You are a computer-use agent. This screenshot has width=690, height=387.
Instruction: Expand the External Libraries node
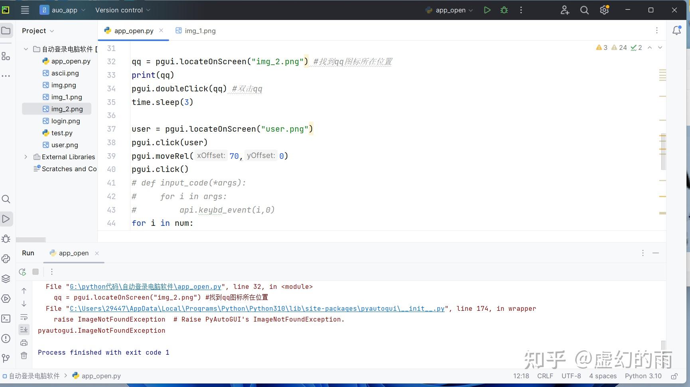(26, 157)
